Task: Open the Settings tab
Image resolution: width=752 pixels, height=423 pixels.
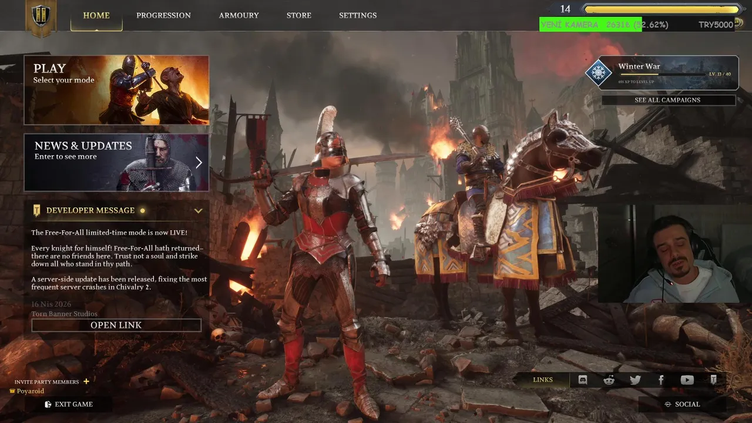Action: 358,15
